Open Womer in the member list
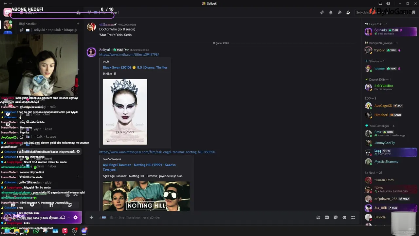The image size is (419, 236). pos(391,69)
